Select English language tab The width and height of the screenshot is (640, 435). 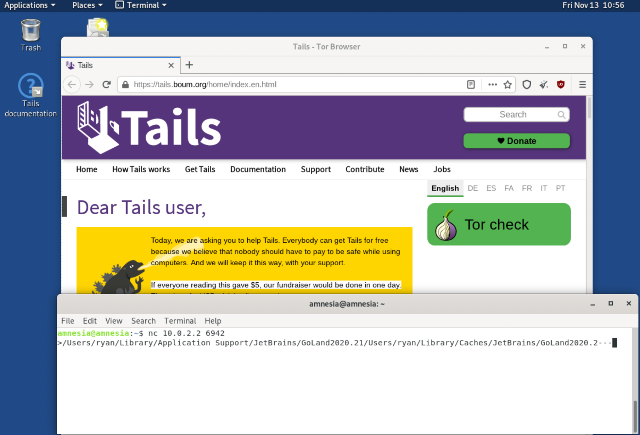pyautogui.click(x=445, y=188)
